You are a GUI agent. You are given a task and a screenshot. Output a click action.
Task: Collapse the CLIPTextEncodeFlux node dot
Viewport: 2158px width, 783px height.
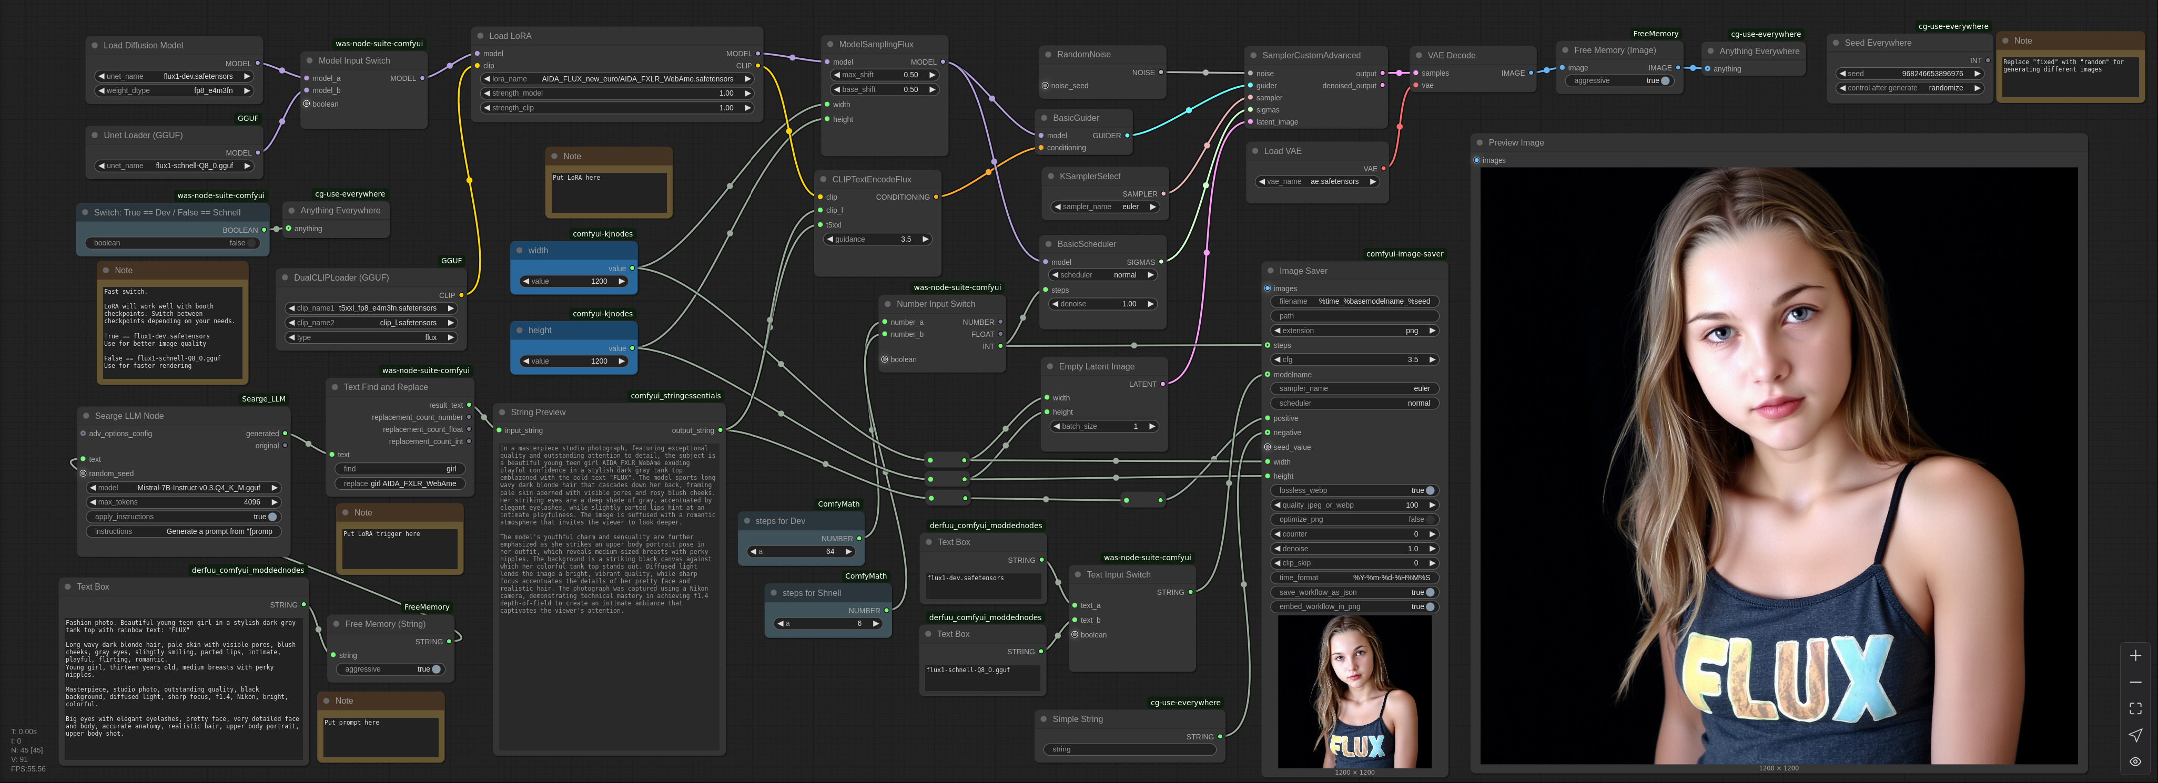click(x=824, y=179)
